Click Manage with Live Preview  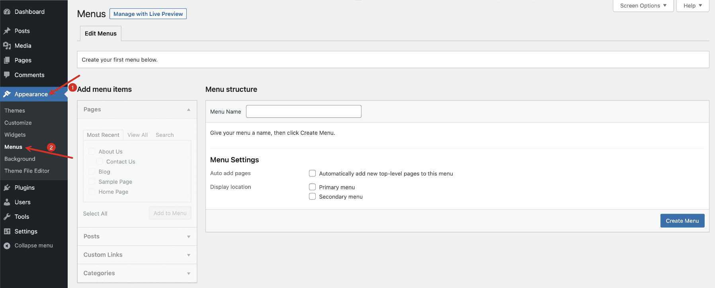[148, 14]
